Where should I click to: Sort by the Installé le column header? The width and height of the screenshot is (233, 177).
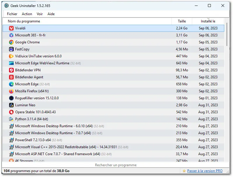pos(208,21)
